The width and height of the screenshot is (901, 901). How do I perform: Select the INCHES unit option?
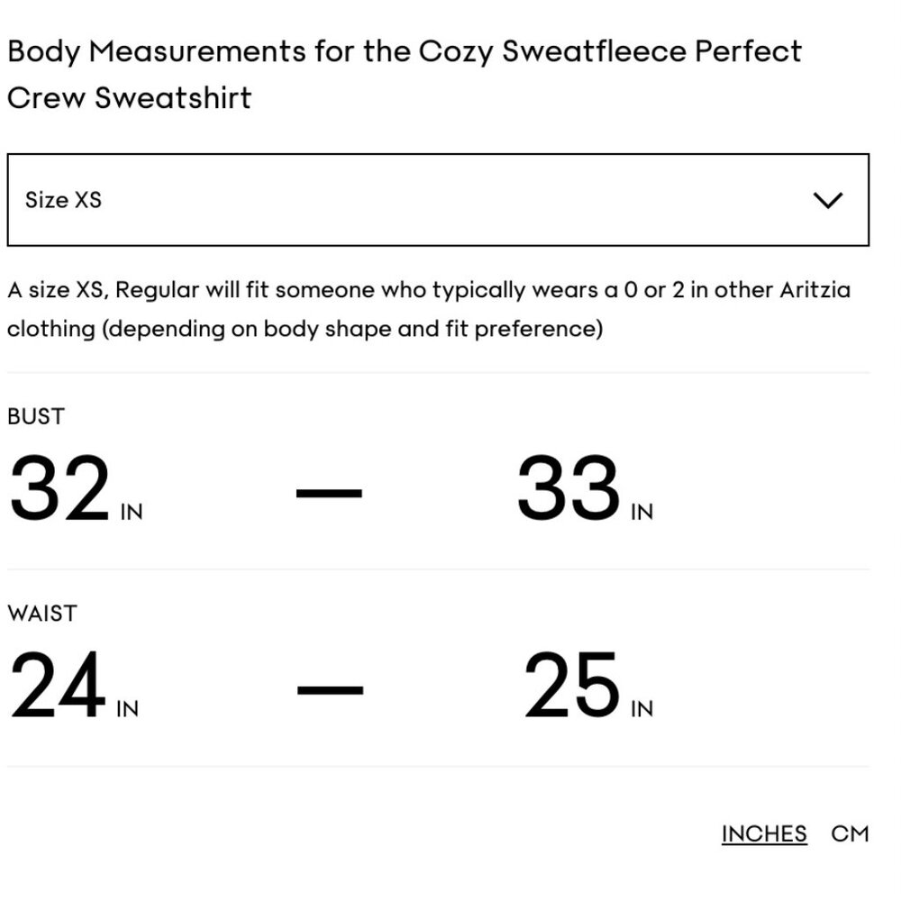764,834
